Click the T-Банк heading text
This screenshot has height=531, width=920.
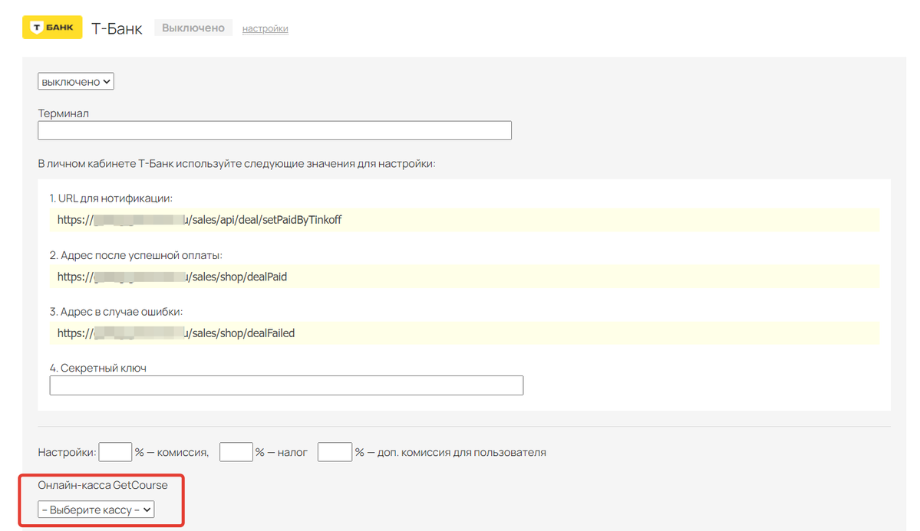[117, 28]
